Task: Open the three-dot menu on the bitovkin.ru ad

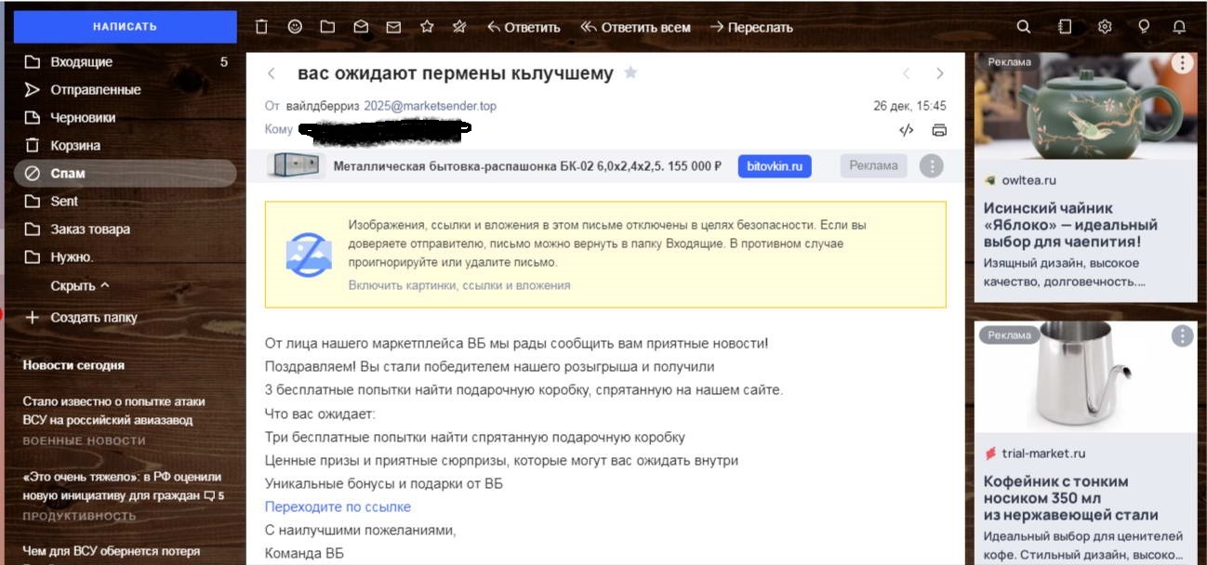Action: point(931,166)
